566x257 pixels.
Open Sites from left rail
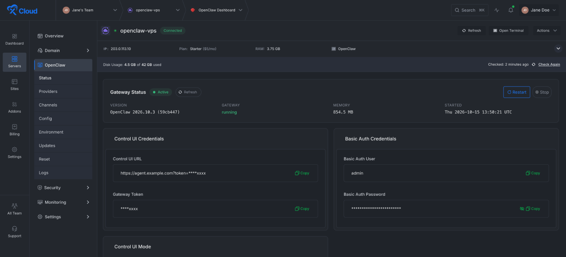14,85
